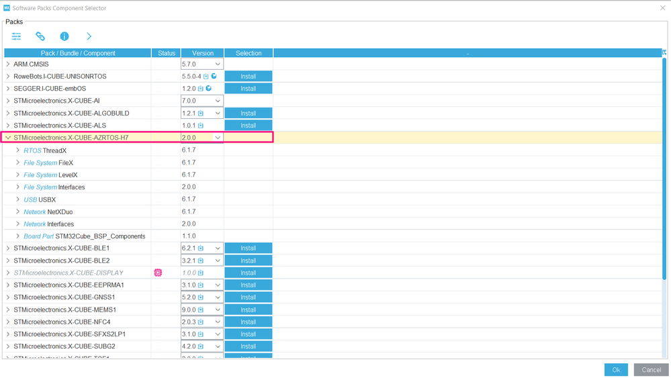Confirm selection with the Ok button

(616, 370)
